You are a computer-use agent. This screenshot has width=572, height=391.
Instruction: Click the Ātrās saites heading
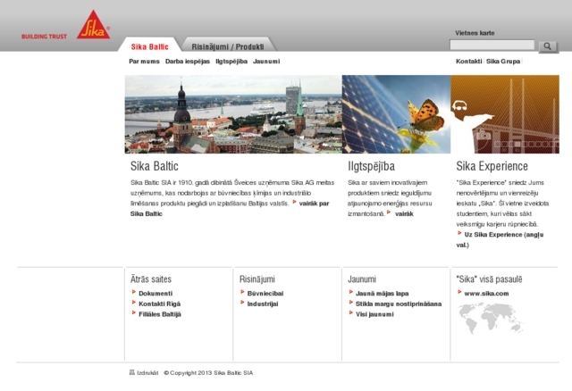coord(151,279)
